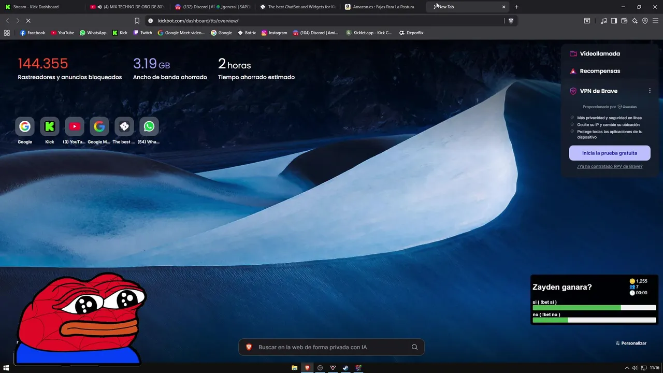This screenshot has width=663, height=373.
Task: Open VPN de Brave three-dot options menu
Action: click(x=650, y=91)
